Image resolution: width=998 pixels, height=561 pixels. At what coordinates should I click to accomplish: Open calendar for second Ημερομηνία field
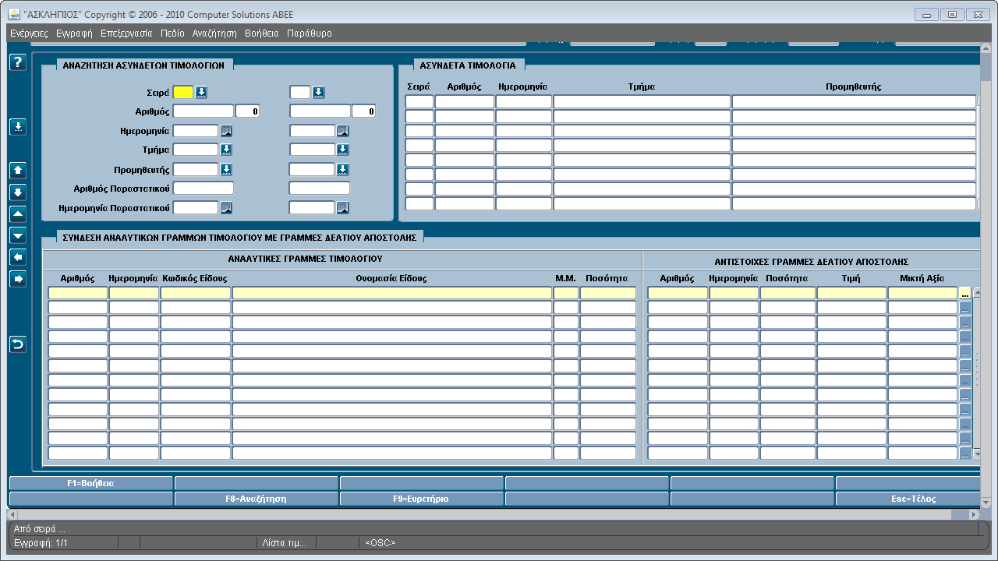pyautogui.click(x=343, y=131)
